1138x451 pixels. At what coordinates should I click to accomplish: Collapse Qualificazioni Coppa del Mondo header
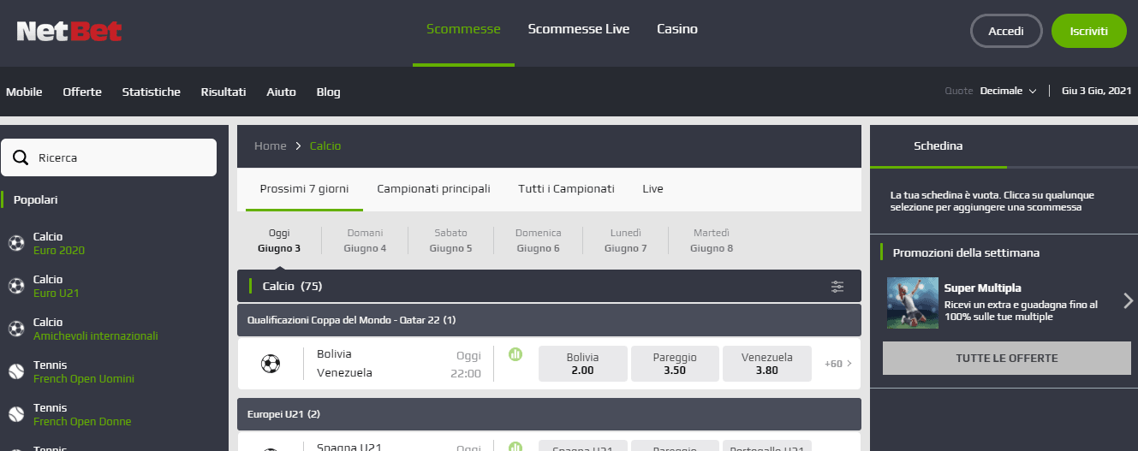[x=549, y=320]
